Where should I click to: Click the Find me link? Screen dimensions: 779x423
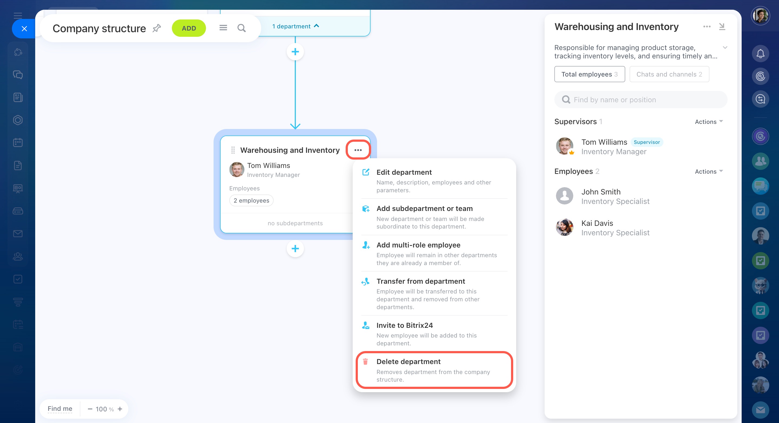point(60,408)
